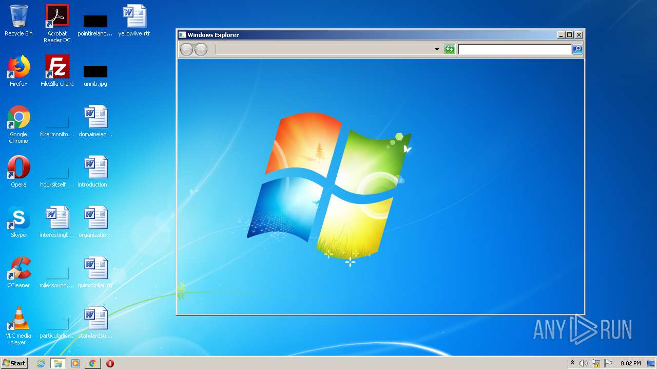The height and width of the screenshot is (370, 657).
Task: Select the domainelec Word document
Action: [95, 121]
